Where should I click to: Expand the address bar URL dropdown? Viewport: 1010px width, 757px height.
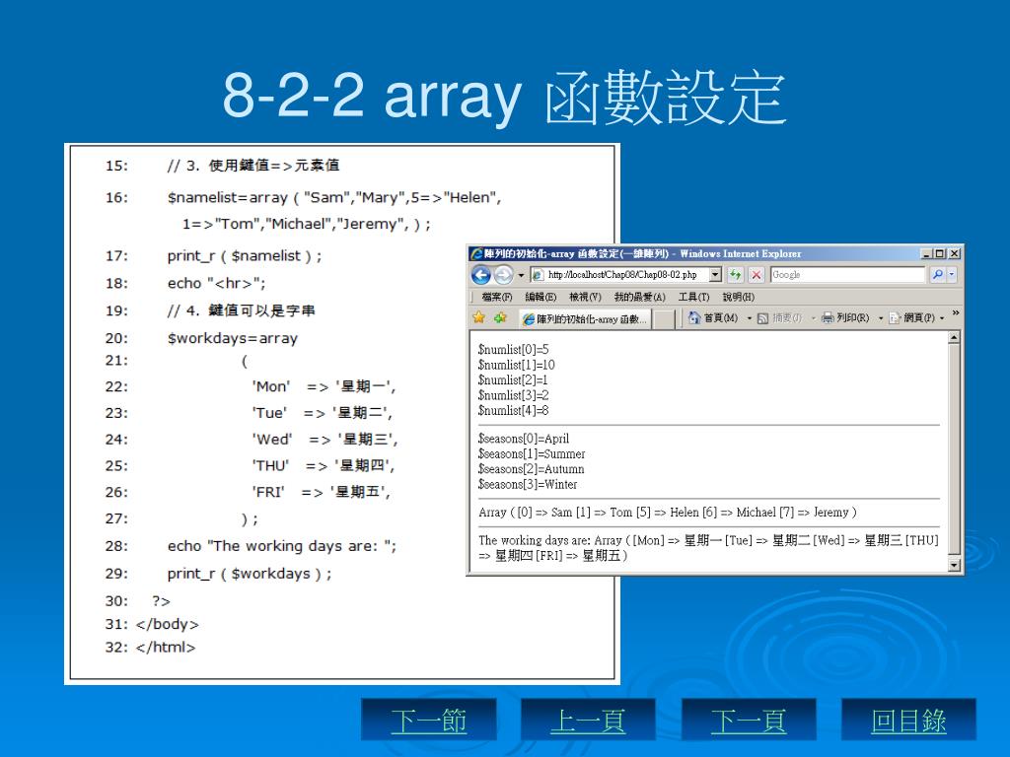(715, 275)
